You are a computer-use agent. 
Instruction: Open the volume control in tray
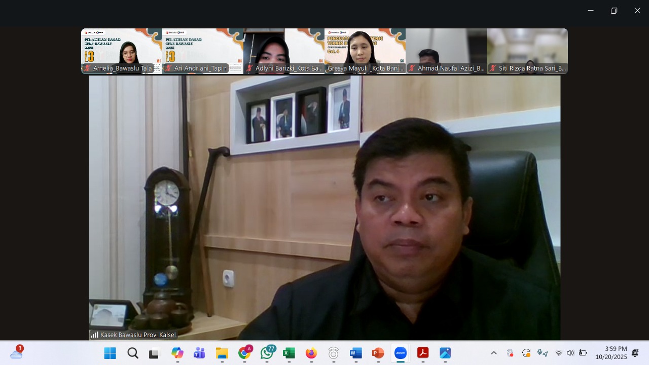point(570,353)
